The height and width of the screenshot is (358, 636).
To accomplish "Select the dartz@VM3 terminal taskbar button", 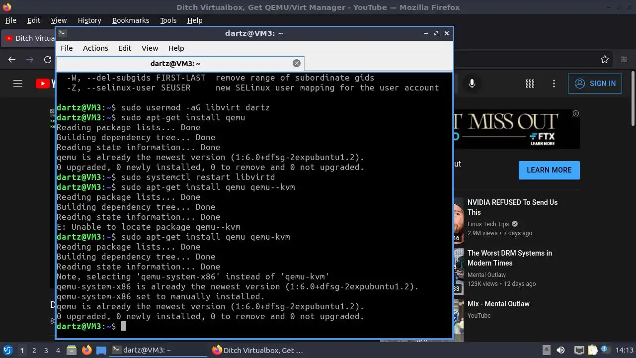I will [x=158, y=350].
